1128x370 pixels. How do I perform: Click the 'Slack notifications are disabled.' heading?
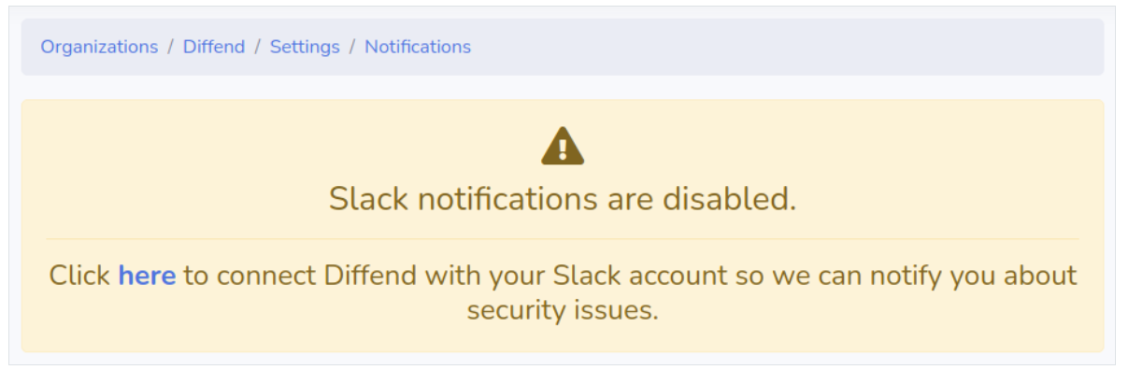coord(563,198)
